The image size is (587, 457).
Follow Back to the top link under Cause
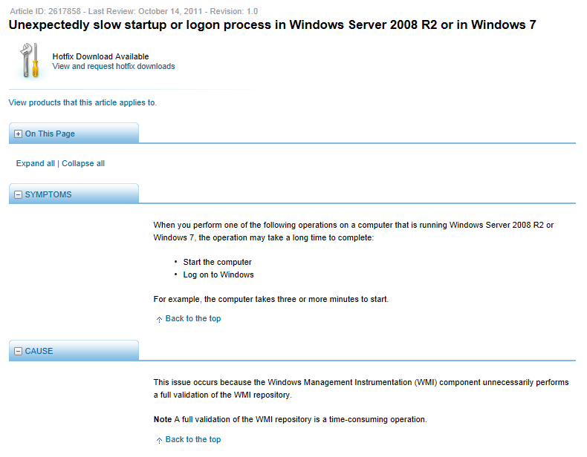[x=193, y=440]
